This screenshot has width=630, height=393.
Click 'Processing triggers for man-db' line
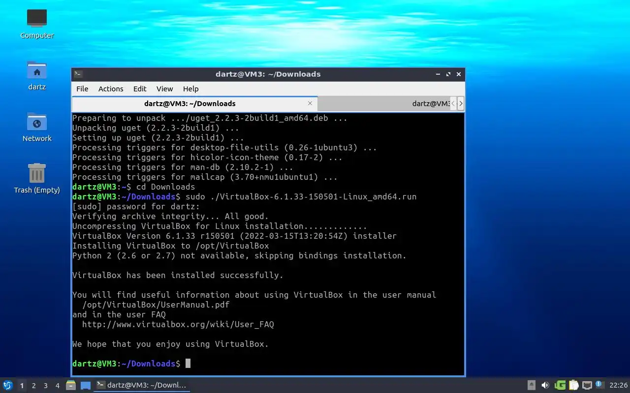pyautogui.click(x=183, y=167)
